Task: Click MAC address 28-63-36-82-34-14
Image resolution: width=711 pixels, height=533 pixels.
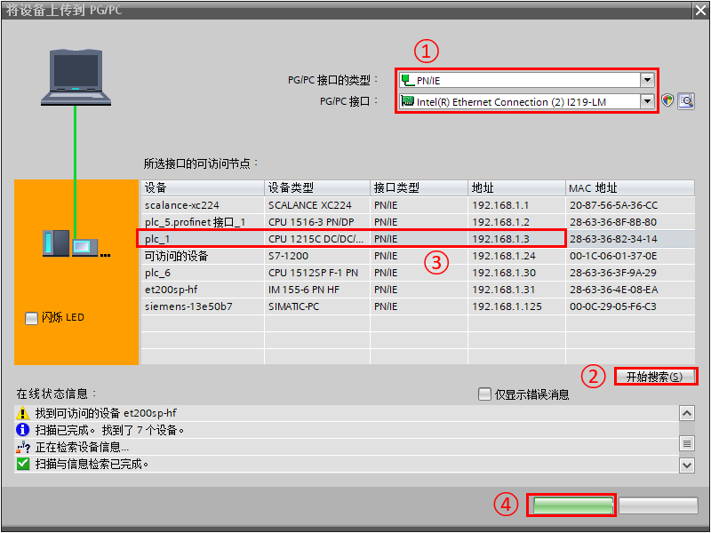Action: point(630,239)
